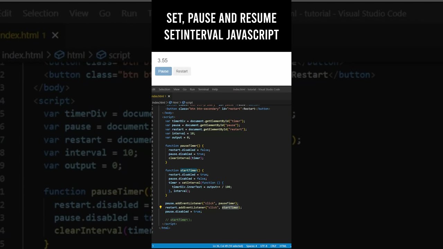The width and height of the screenshot is (443, 249).
Task: Click pauseTimer in the pause.addEventListener line
Action: click(227, 203)
